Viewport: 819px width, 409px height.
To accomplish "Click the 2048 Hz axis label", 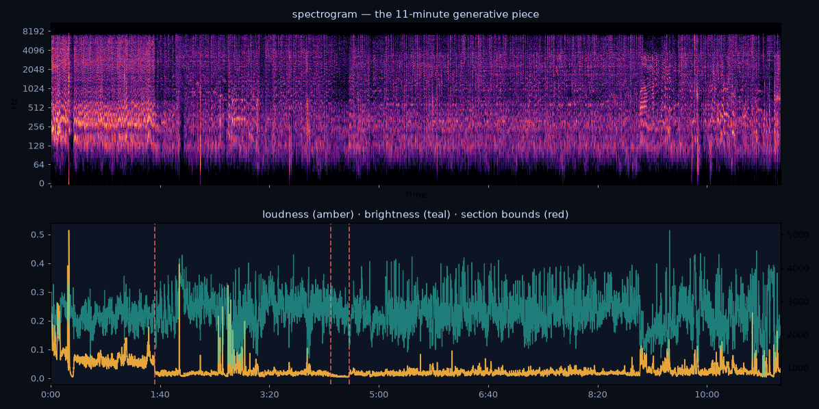I will click(34, 69).
